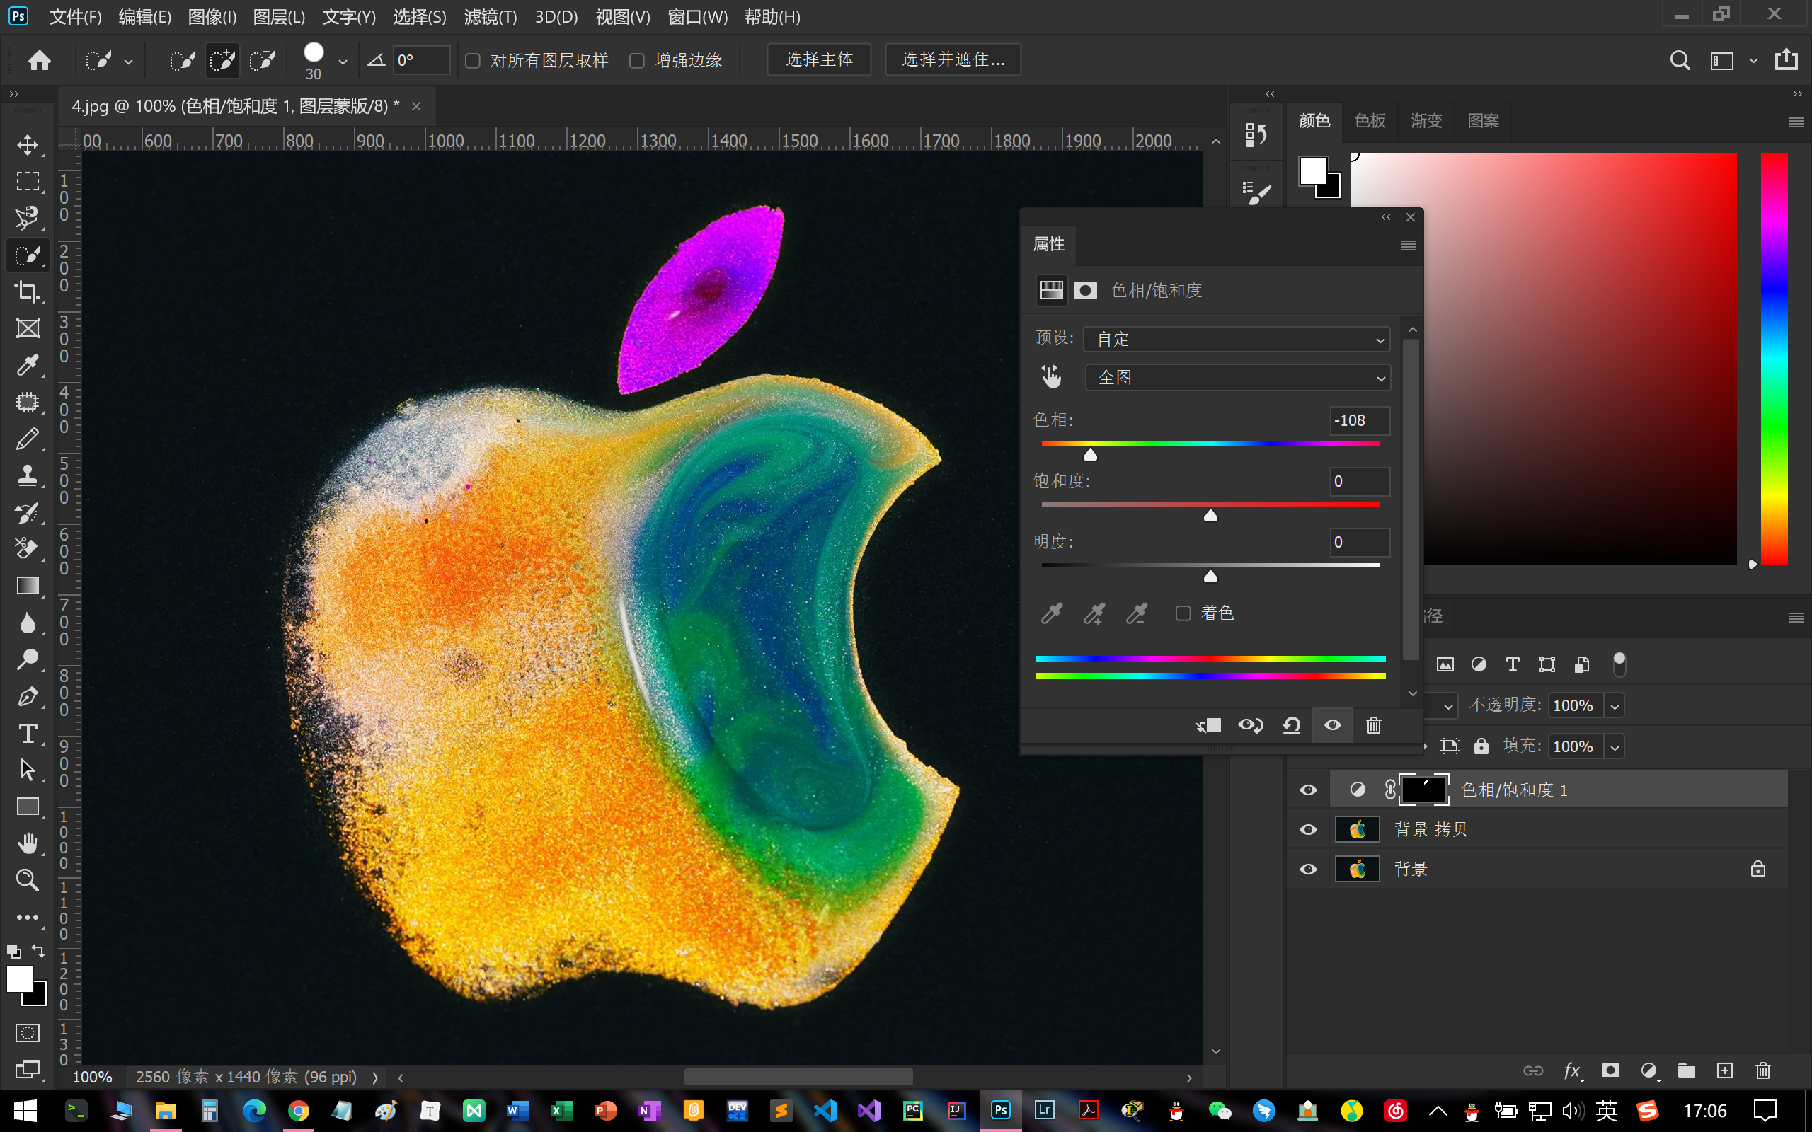Choose Subtract from selection mode
The image size is (1812, 1132).
click(262, 60)
